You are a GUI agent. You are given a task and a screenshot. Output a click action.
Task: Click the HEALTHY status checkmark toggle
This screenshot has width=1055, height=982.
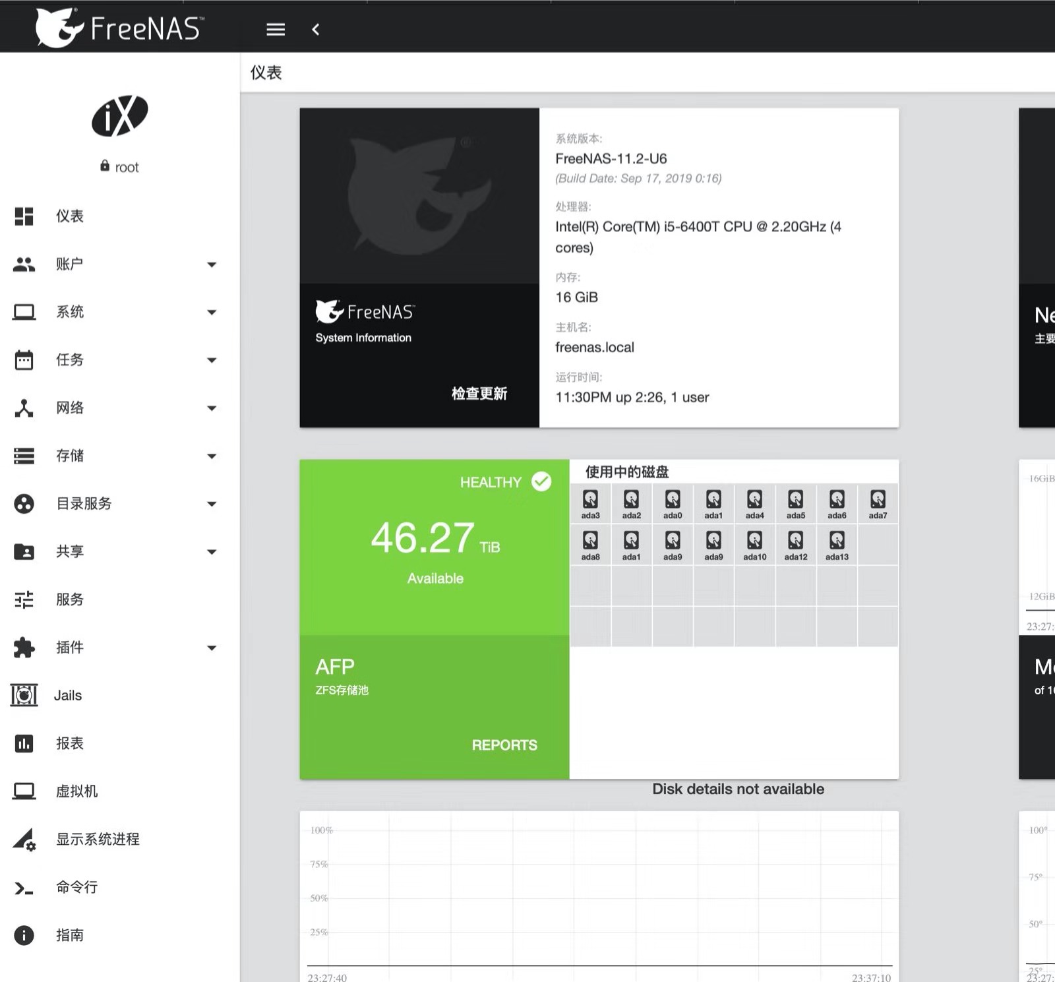(541, 482)
